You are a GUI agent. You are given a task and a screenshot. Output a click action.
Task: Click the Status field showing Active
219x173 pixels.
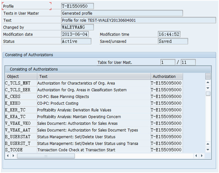click(76, 41)
